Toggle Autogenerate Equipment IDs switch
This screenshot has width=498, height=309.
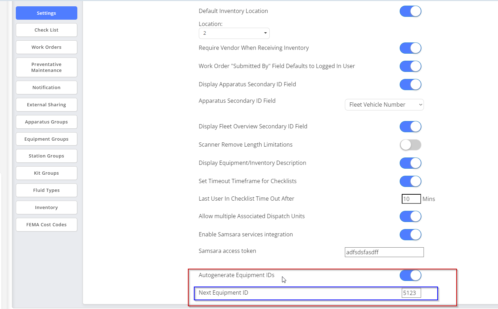pyautogui.click(x=410, y=275)
